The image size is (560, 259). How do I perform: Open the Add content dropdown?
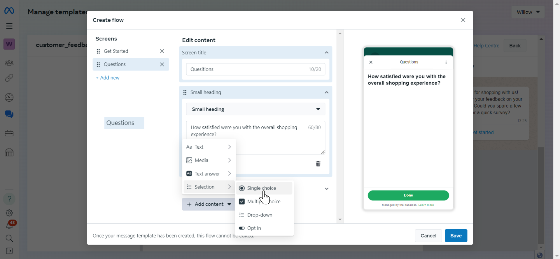point(209,204)
